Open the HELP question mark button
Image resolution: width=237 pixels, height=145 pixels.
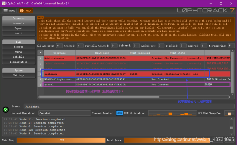26,11
